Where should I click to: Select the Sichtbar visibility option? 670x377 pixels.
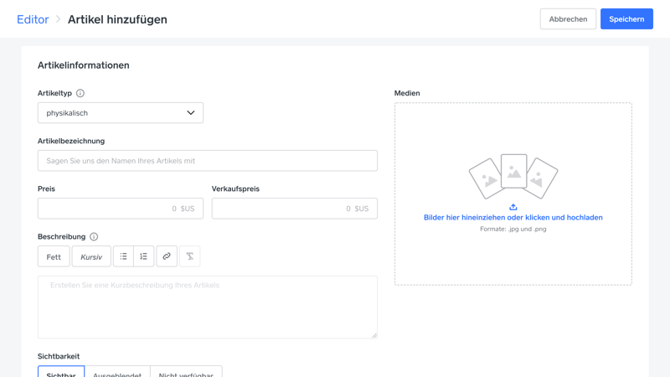pyautogui.click(x=61, y=373)
